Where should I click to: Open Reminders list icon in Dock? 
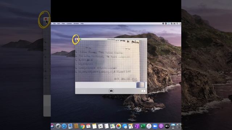click(106, 126)
